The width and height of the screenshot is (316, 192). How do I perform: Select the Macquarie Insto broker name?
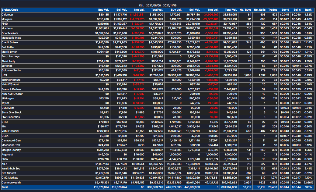(11, 38)
